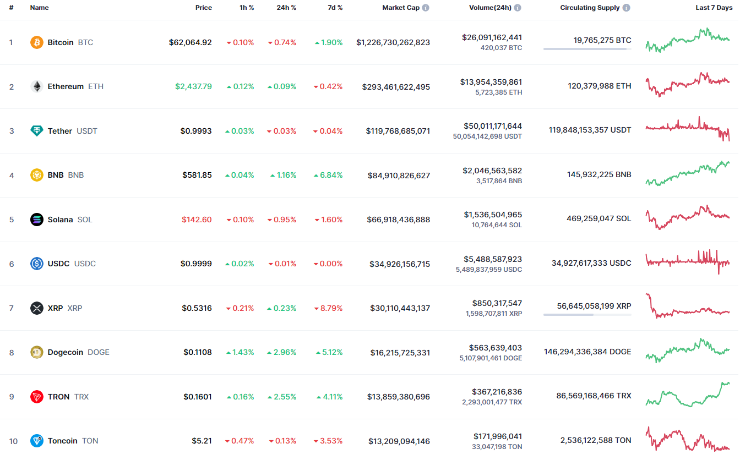Click the Tether logo icon
This screenshot has width=740, height=460.
37,131
